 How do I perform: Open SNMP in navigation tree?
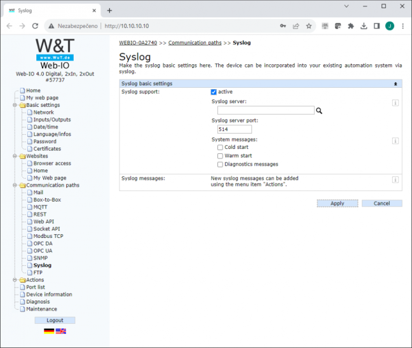point(41,258)
